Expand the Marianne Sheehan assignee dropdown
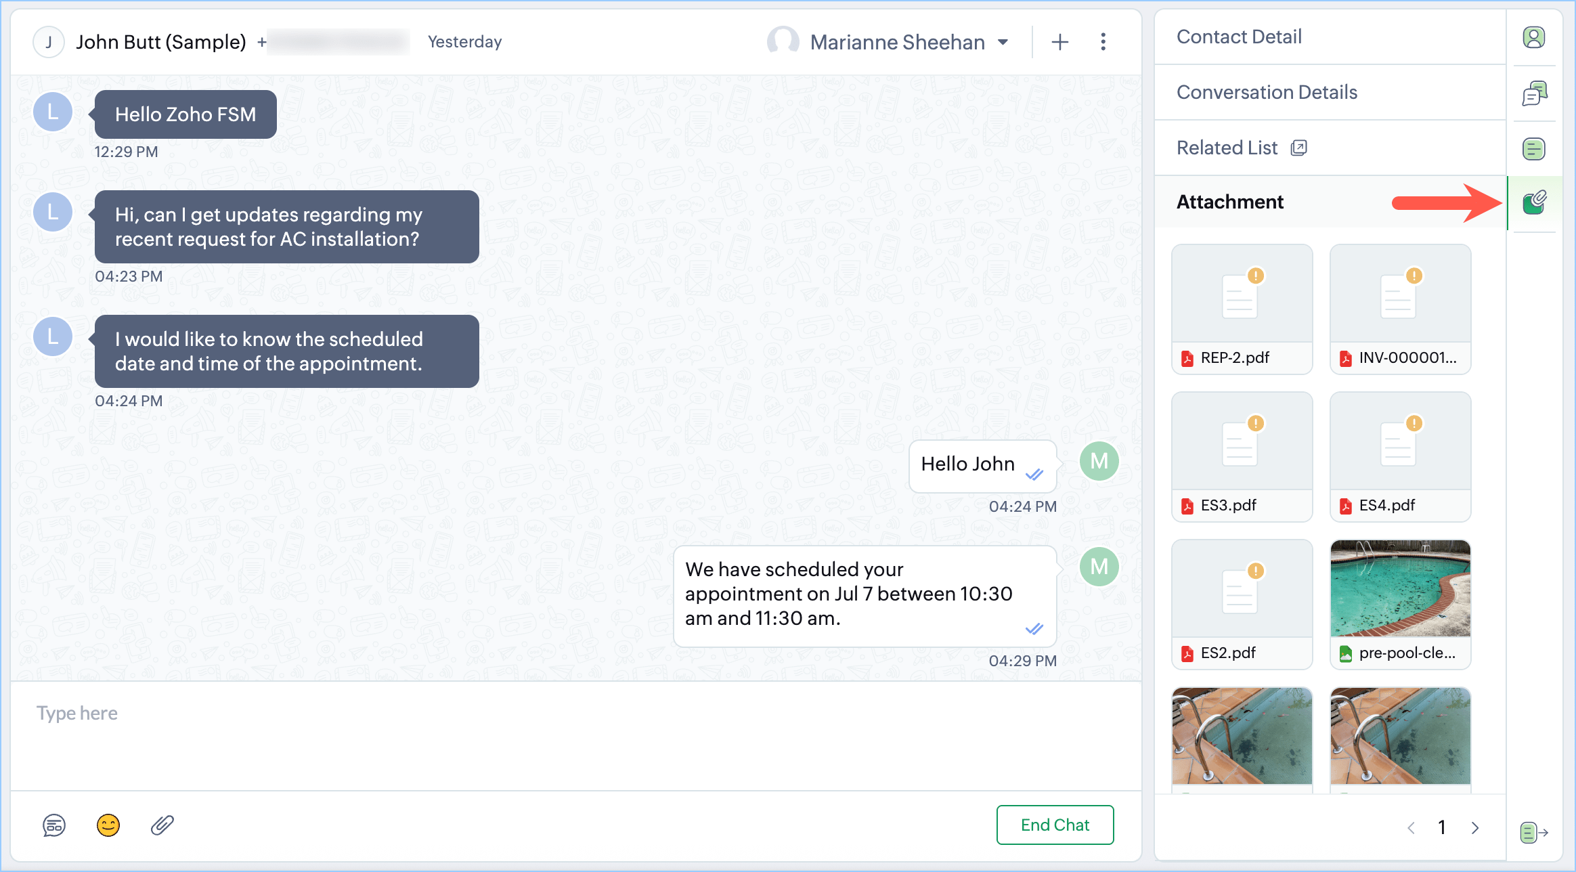This screenshot has height=872, width=1576. 1003,42
